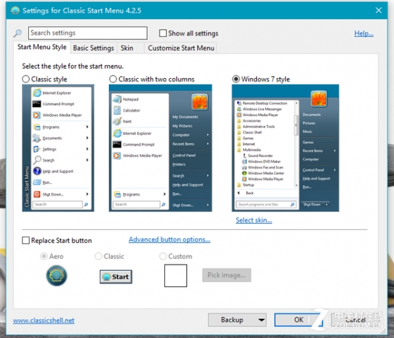The height and width of the screenshot is (338, 394).
Task: Open the Advanced button options link
Action: [x=169, y=240]
